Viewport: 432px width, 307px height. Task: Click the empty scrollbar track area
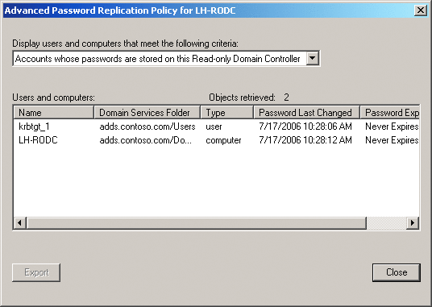coord(387,222)
